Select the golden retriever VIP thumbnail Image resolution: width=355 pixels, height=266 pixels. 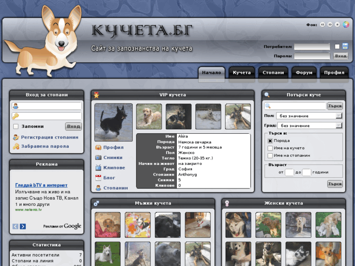click(x=149, y=117)
